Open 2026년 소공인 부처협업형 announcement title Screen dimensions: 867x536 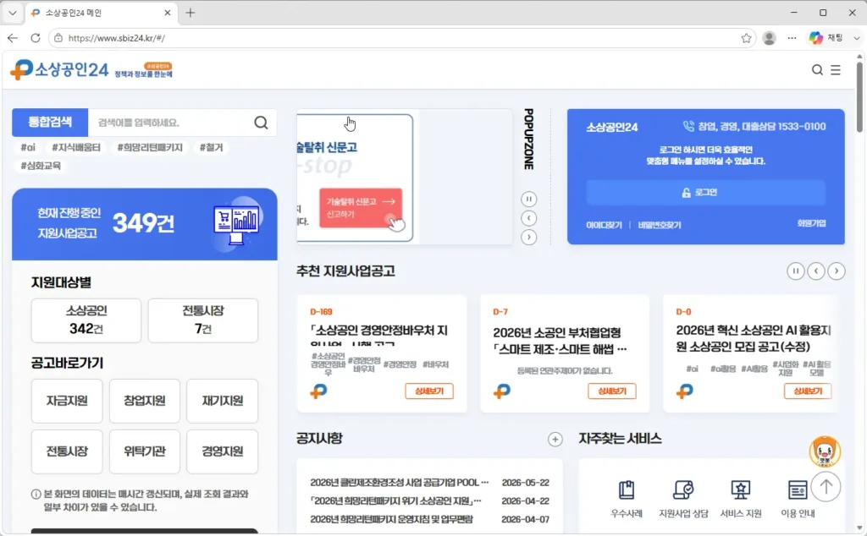(x=560, y=341)
